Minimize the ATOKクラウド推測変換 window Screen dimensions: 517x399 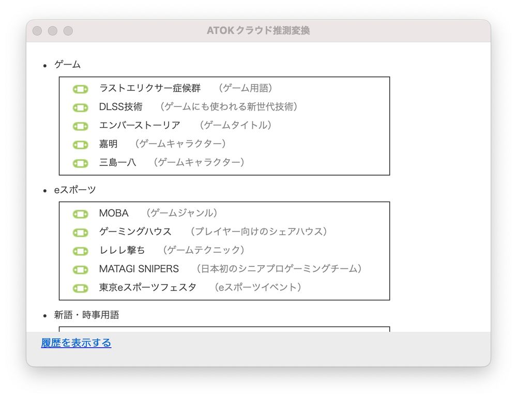coord(53,30)
